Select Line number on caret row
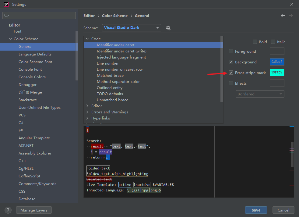Viewport: 299px width, 217px height. [120, 69]
